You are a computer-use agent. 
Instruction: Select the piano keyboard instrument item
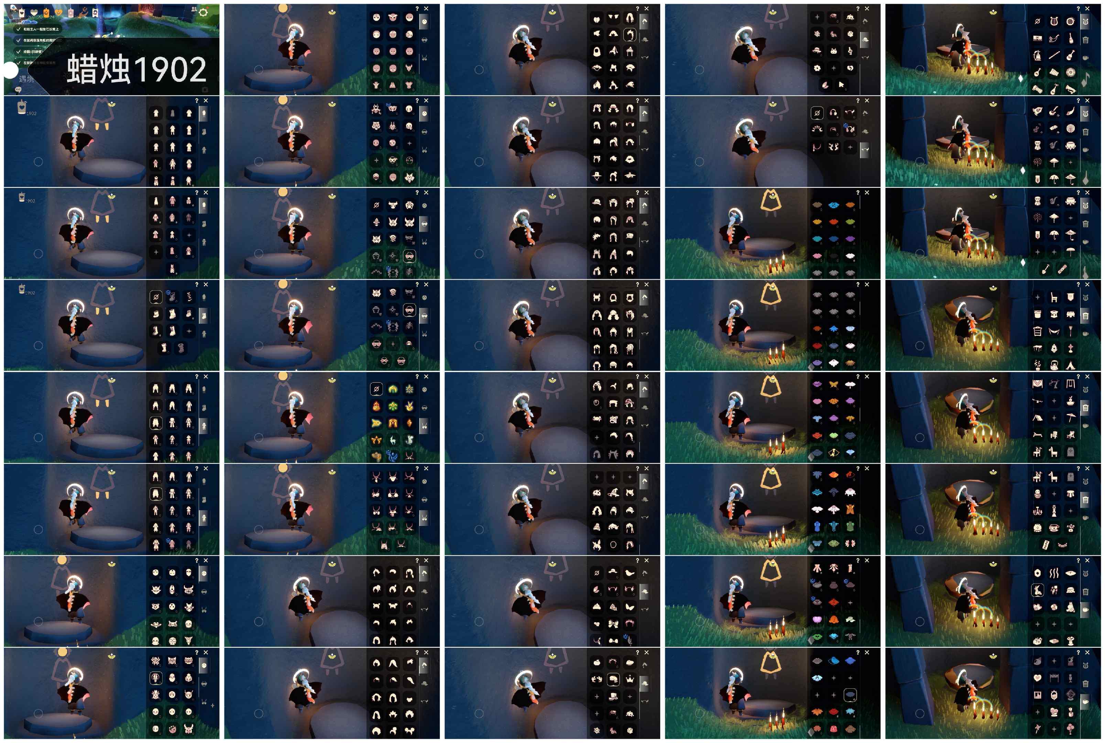(1037, 39)
